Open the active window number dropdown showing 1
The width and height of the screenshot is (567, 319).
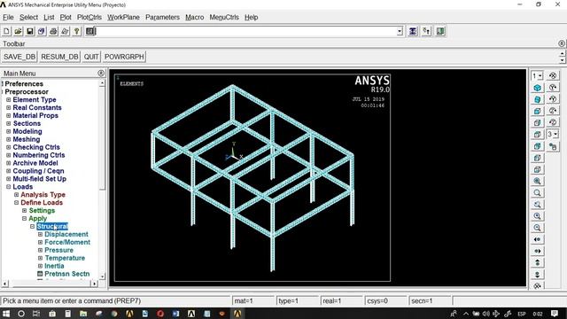[537, 76]
